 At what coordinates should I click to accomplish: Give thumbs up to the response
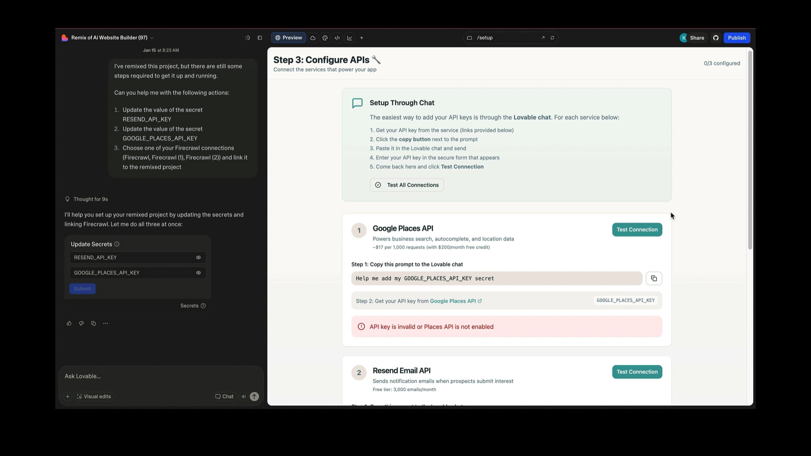(x=69, y=323)
